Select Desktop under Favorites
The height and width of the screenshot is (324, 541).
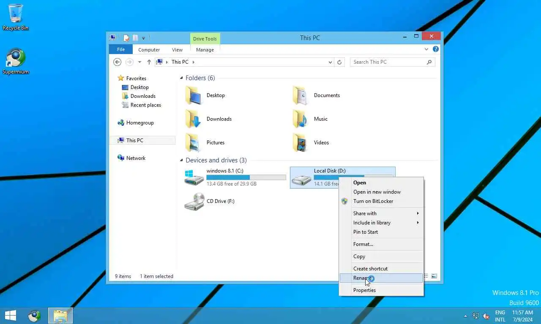point(135,87)
